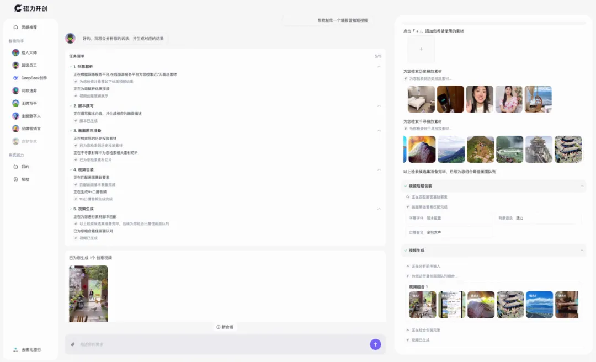This screenshot has width=596, height=362.
Task: Collapse the 视频生成 panel on the right
Action: [582, 251]
